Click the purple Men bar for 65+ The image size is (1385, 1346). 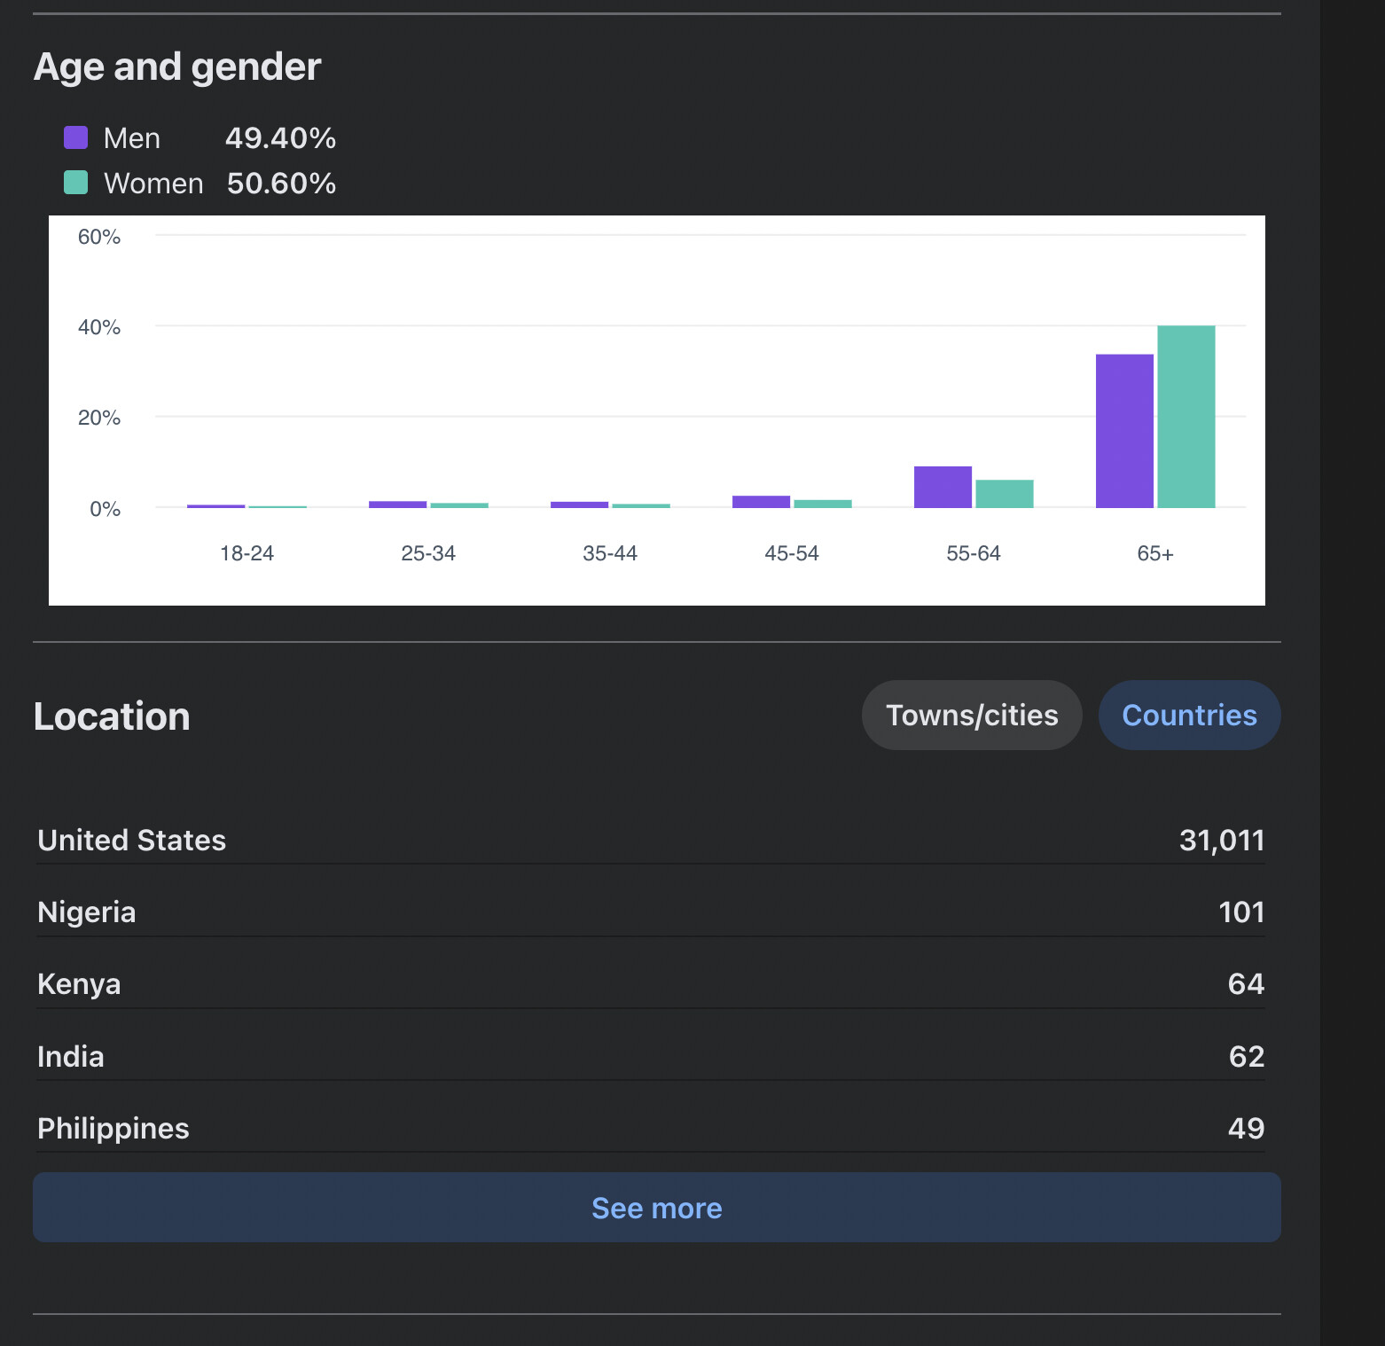[1124, 431]
